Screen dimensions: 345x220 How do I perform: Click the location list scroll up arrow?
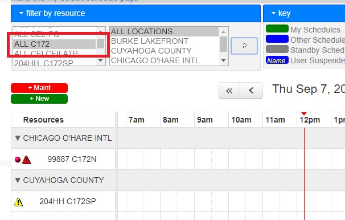coord(224,32)
